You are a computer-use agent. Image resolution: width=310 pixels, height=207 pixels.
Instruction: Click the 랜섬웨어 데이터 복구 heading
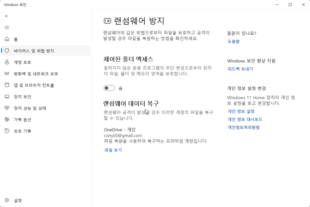click(131, 103)
